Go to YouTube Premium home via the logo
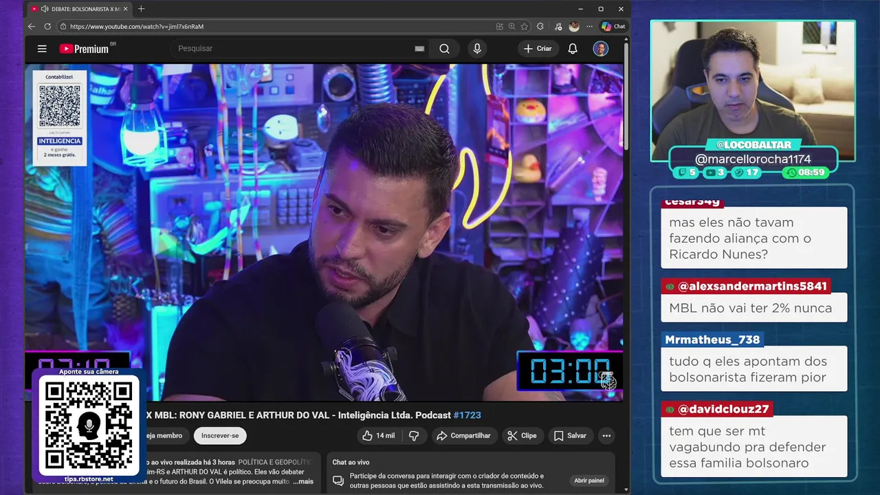The height and width of the screenshot is (495, 880). (x=84, y=49)
